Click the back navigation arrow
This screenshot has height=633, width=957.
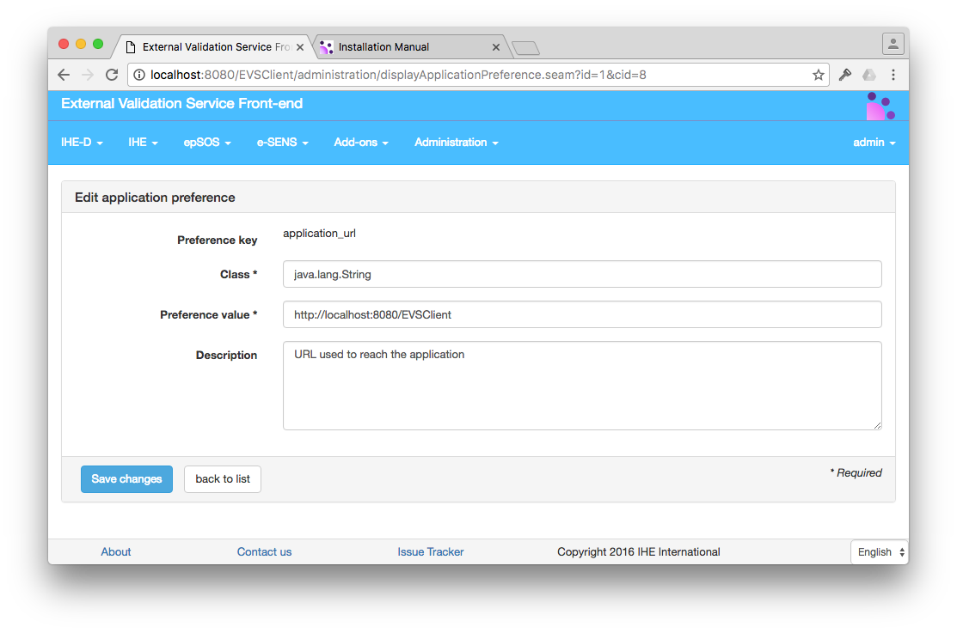[x=63, y=75]
